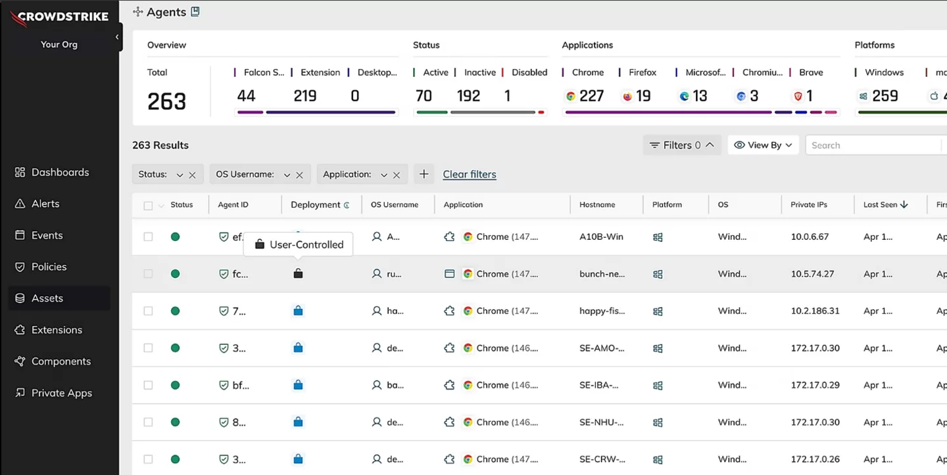Select the checkbox for row SE-NHU-...
947x475 pixels.
148,422
